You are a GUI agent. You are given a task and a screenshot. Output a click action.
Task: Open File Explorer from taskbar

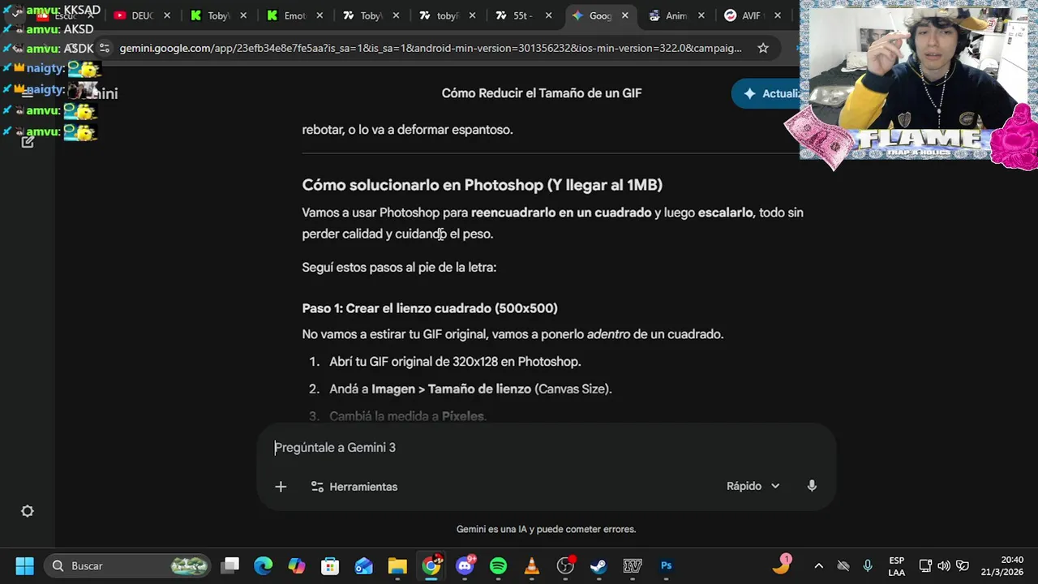(x=397, y=565)
